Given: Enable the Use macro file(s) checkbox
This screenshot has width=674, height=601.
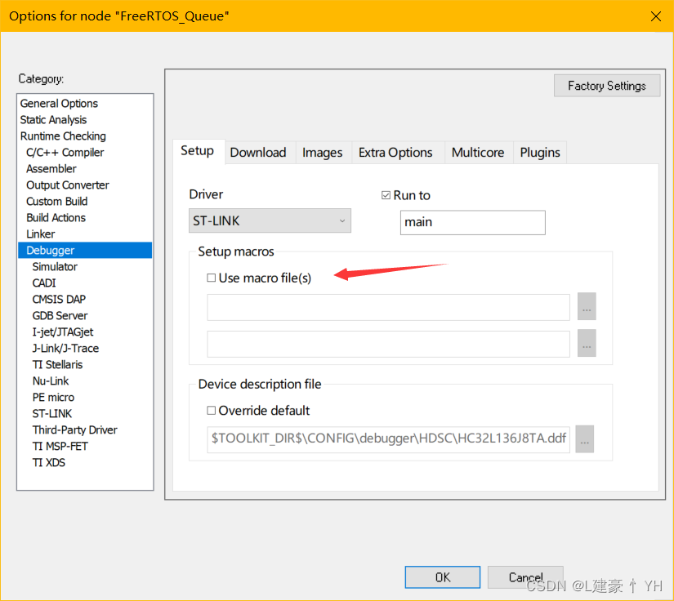Looking at the screenshot, I should coord(211,278).
